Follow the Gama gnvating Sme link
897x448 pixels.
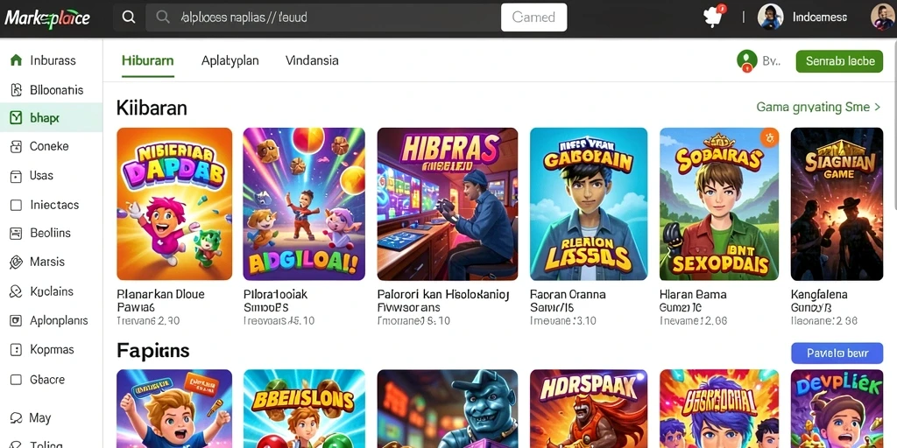click(x=818, y=107)
